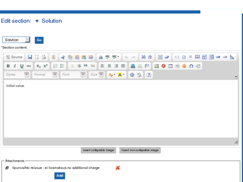Click the Insert Table icon
The image size is (243, 182).
click(x=170, y=66)
